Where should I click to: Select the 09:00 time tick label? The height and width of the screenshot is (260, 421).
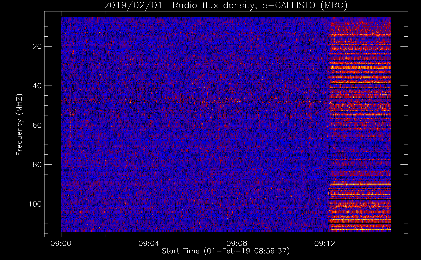coord(61,244)
